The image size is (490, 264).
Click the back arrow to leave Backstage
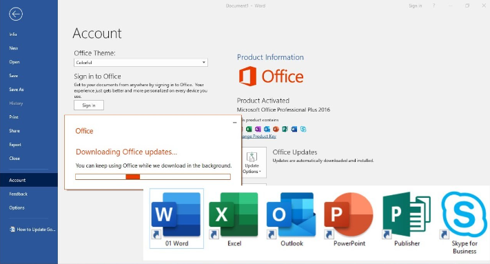[16, 14]
